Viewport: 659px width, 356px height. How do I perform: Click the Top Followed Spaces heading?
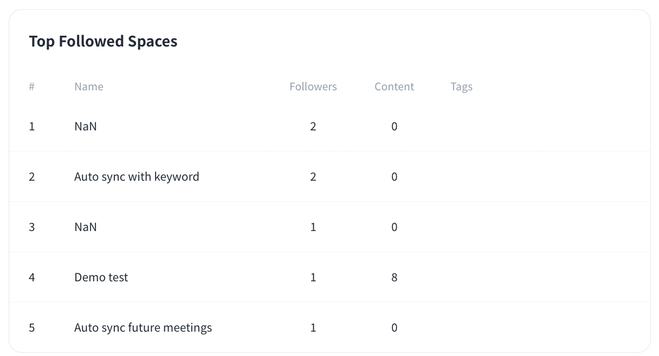(x=103, y=41)
